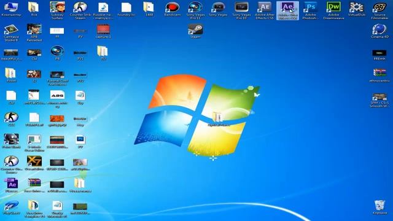Image resolution: width=393 pixels, height=221 pixels.
Task: Open the SFM - CS:S Smooth shortcut
Action: (379, 101)
